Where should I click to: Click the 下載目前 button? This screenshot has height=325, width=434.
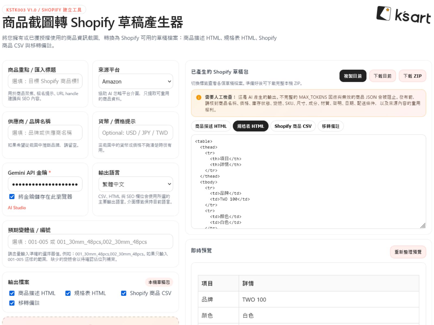tap(382, 76)
